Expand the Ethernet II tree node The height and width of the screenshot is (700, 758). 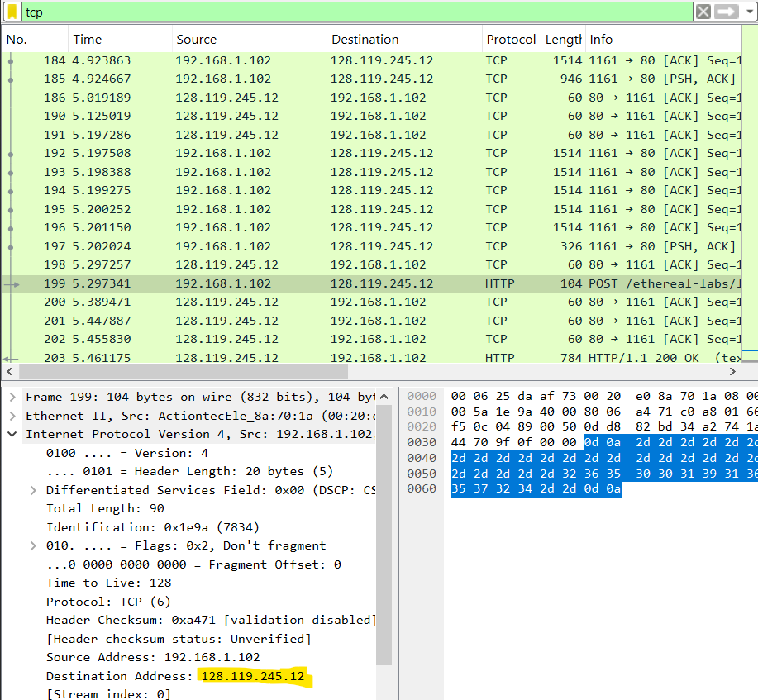pos(13,417)
